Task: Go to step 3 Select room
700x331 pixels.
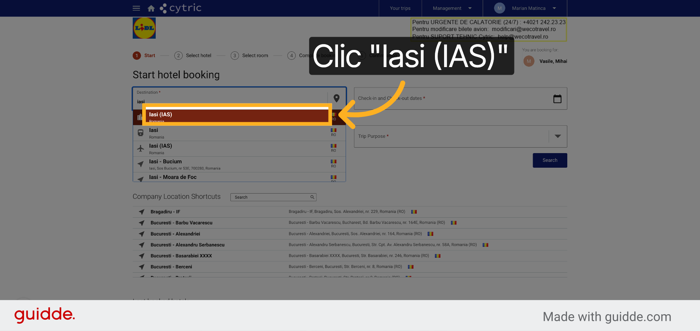Action: 249,55
